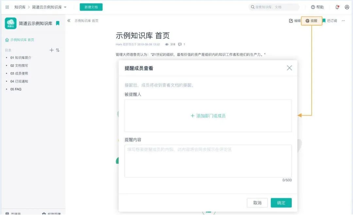Open the notification bell icon
Image resolution: width=353 pixels, height=215 pixels.
[337, 7]
